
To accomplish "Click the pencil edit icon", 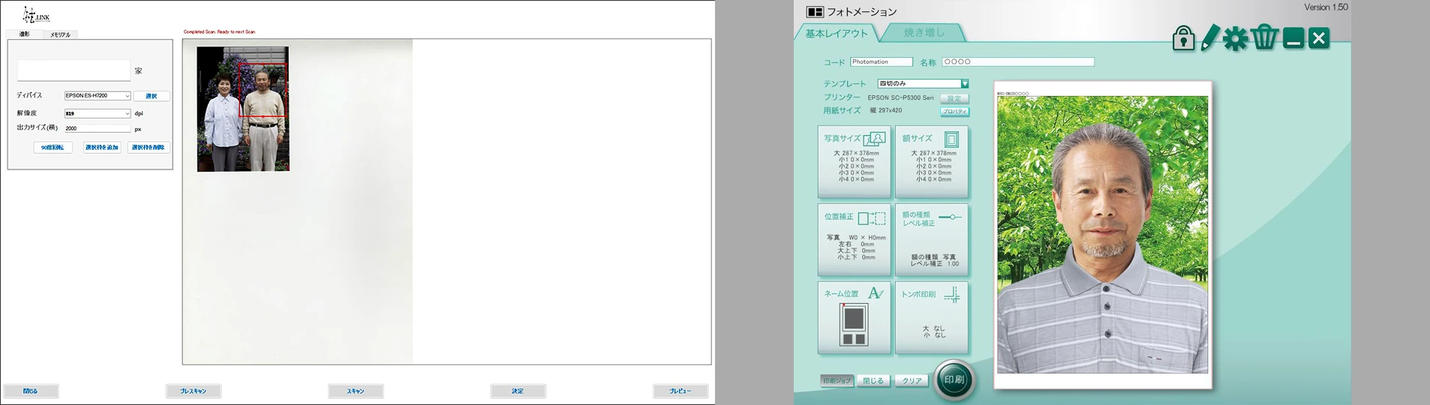I will (x=1209, y=37).
